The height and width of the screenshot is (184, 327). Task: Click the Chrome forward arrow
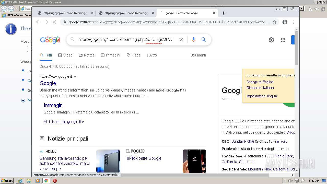46,22
